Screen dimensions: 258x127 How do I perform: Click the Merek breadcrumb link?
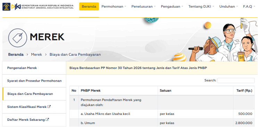click(36, 54)
